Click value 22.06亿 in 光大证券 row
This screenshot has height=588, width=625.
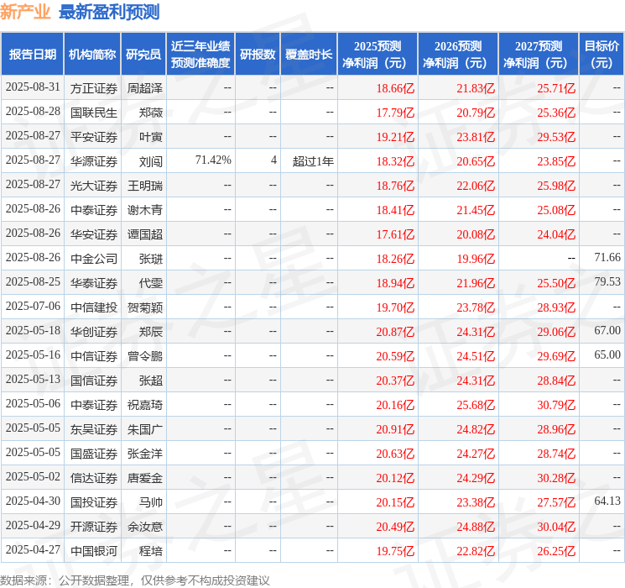click(476, 186)
